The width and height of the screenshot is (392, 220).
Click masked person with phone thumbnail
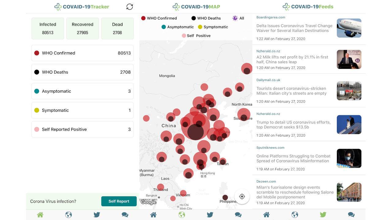click(349, 158)
